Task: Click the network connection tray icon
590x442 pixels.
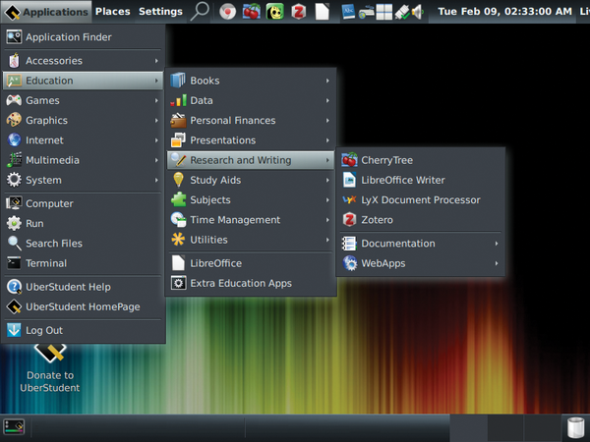Action: pyautogui.click(x=402, y=13)
